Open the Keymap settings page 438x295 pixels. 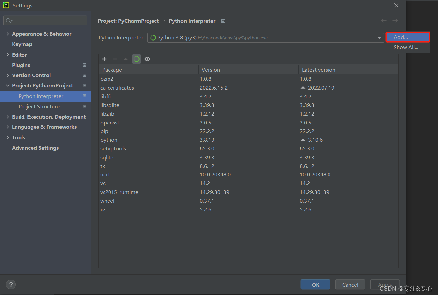pos(22,44)
